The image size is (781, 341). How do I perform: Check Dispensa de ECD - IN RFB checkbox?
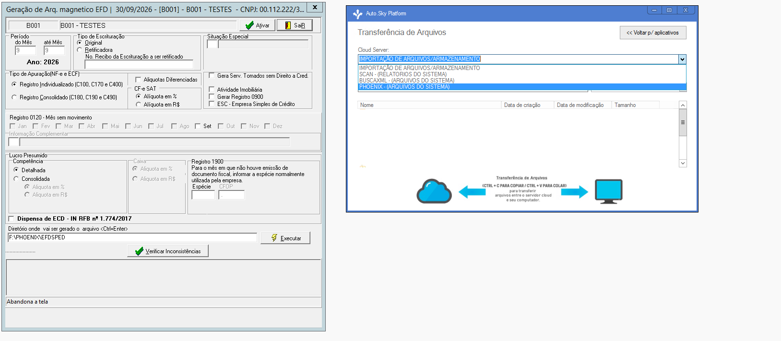coord(12,219)
